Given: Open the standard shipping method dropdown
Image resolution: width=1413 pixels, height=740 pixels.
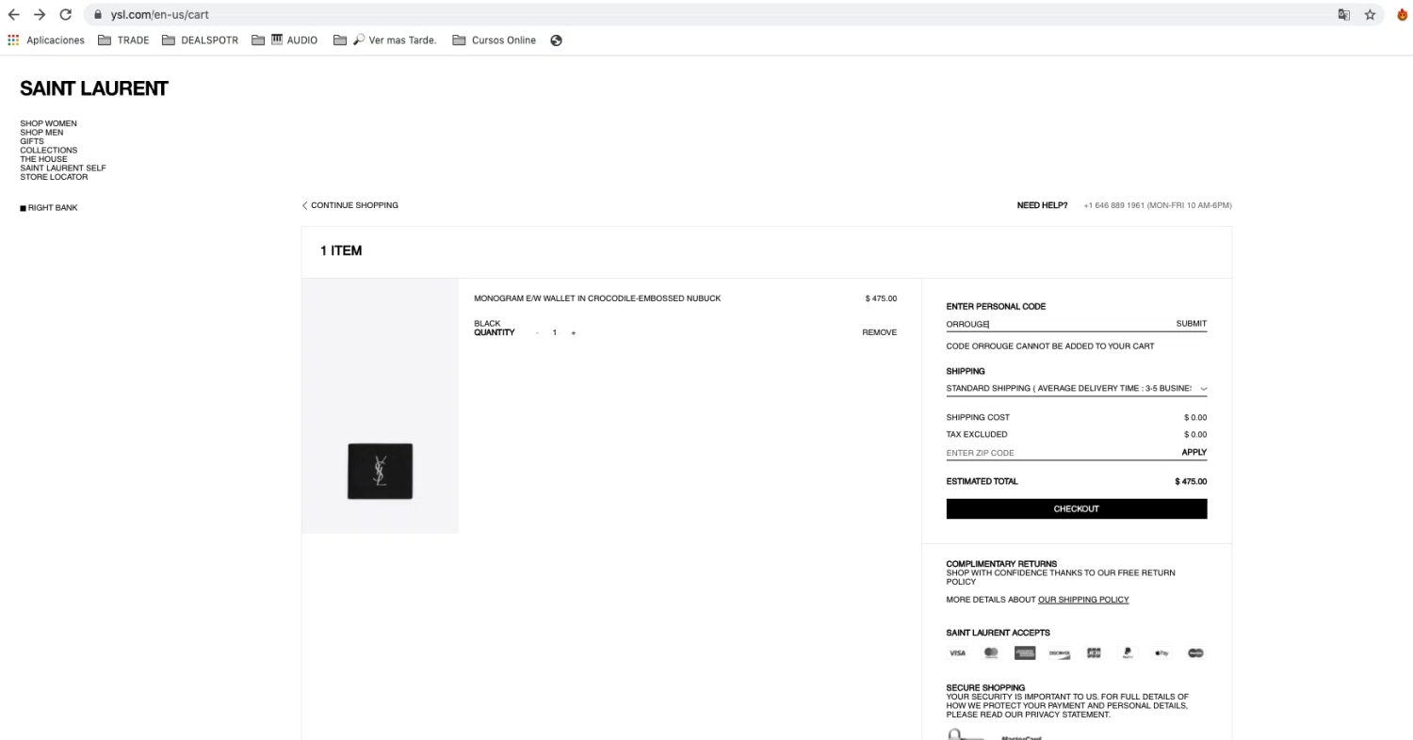Looking at the screenshot, I should pos(1077,388).
